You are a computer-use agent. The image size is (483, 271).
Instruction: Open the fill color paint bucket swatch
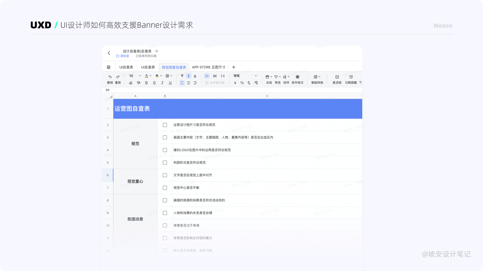157,76
